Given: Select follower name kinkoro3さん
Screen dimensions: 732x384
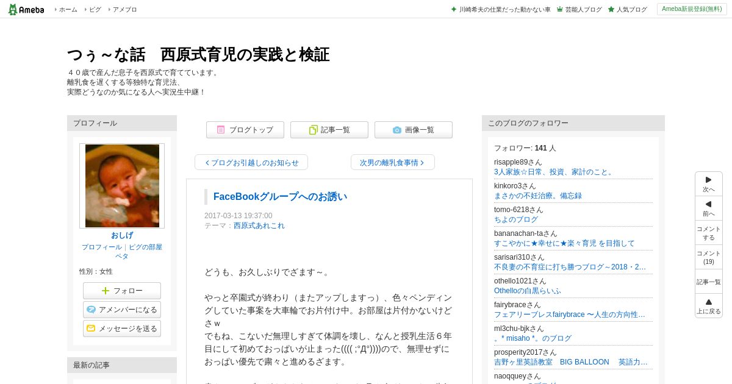Looking at the screenshot, I should click(x=515, y=186).
